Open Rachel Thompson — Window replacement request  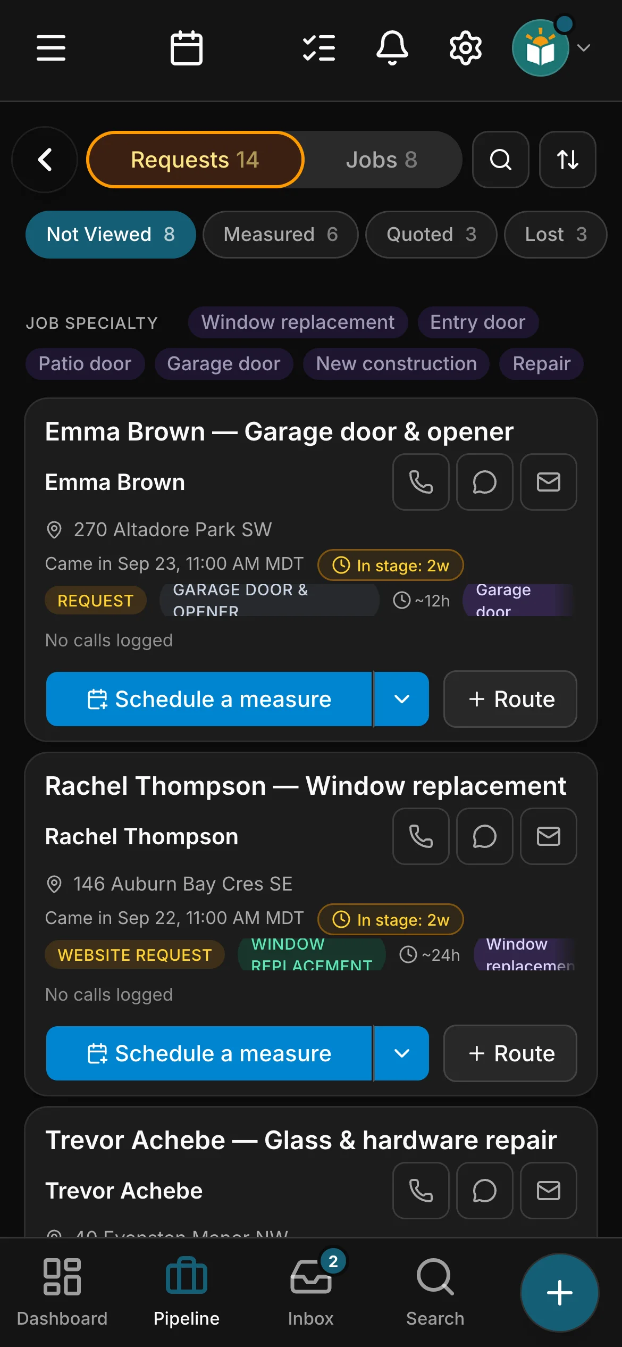pyautogui.click(x=306, y=786)
